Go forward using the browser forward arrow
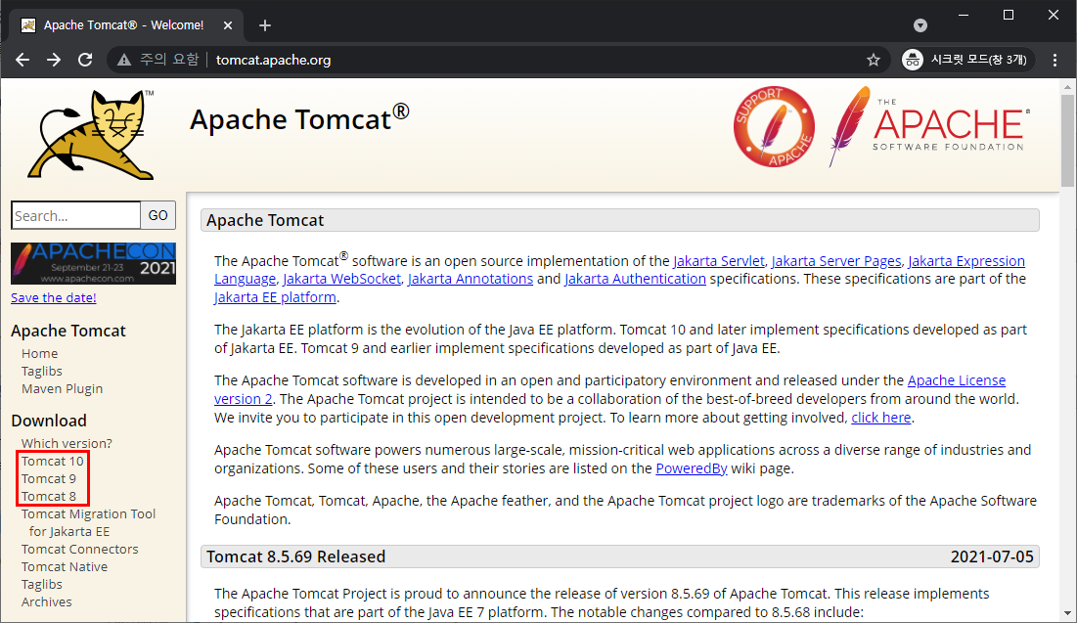The width and height of the screenshot is (1077, 623). pyautogui.click(x=54, y=60)
